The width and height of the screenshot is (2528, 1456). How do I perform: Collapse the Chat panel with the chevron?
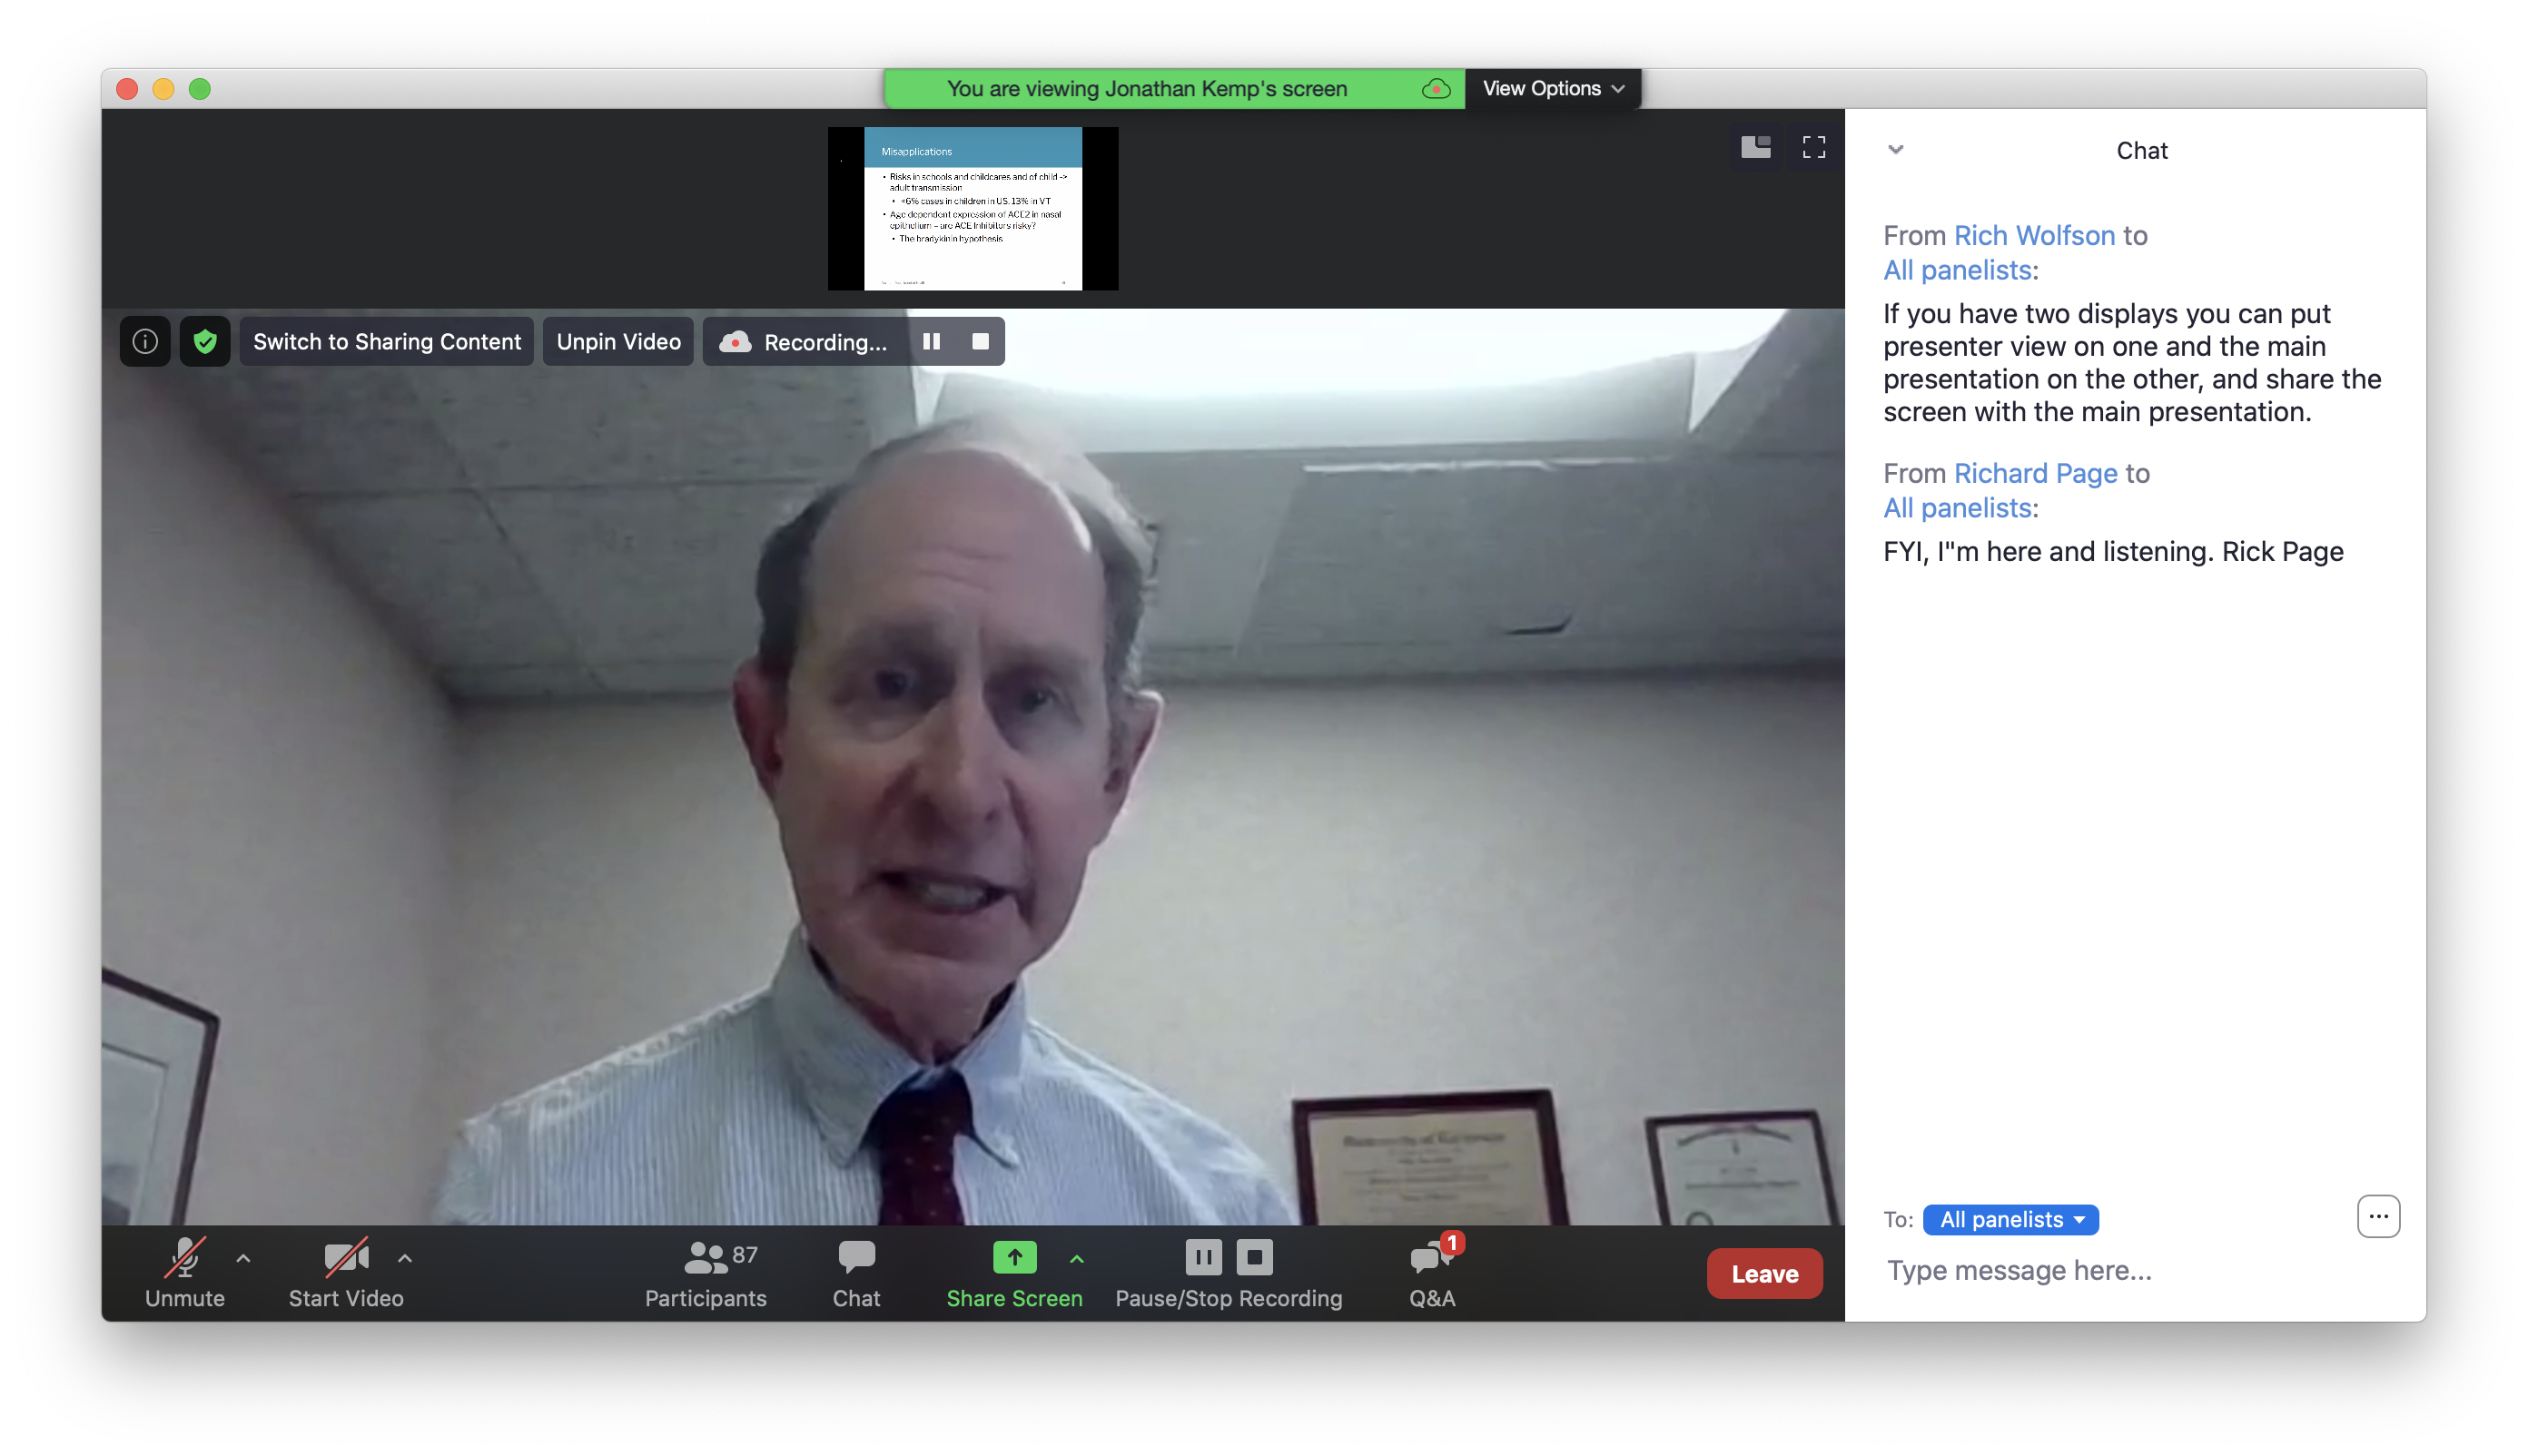pos(1895,150)
